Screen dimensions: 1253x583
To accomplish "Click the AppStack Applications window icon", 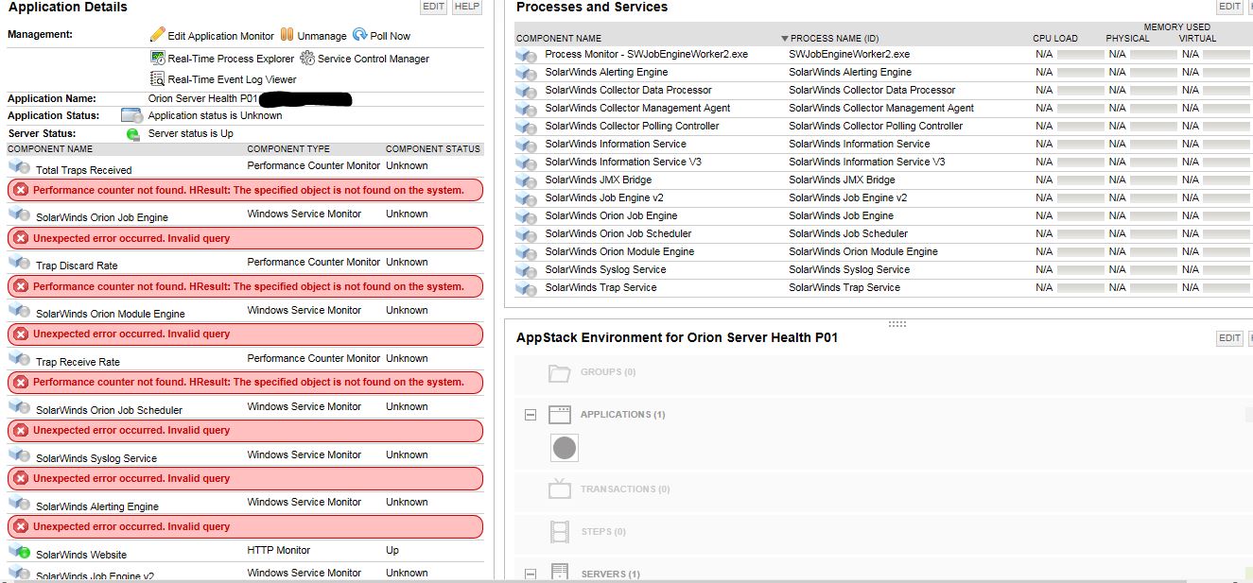I will click(560, 415).
